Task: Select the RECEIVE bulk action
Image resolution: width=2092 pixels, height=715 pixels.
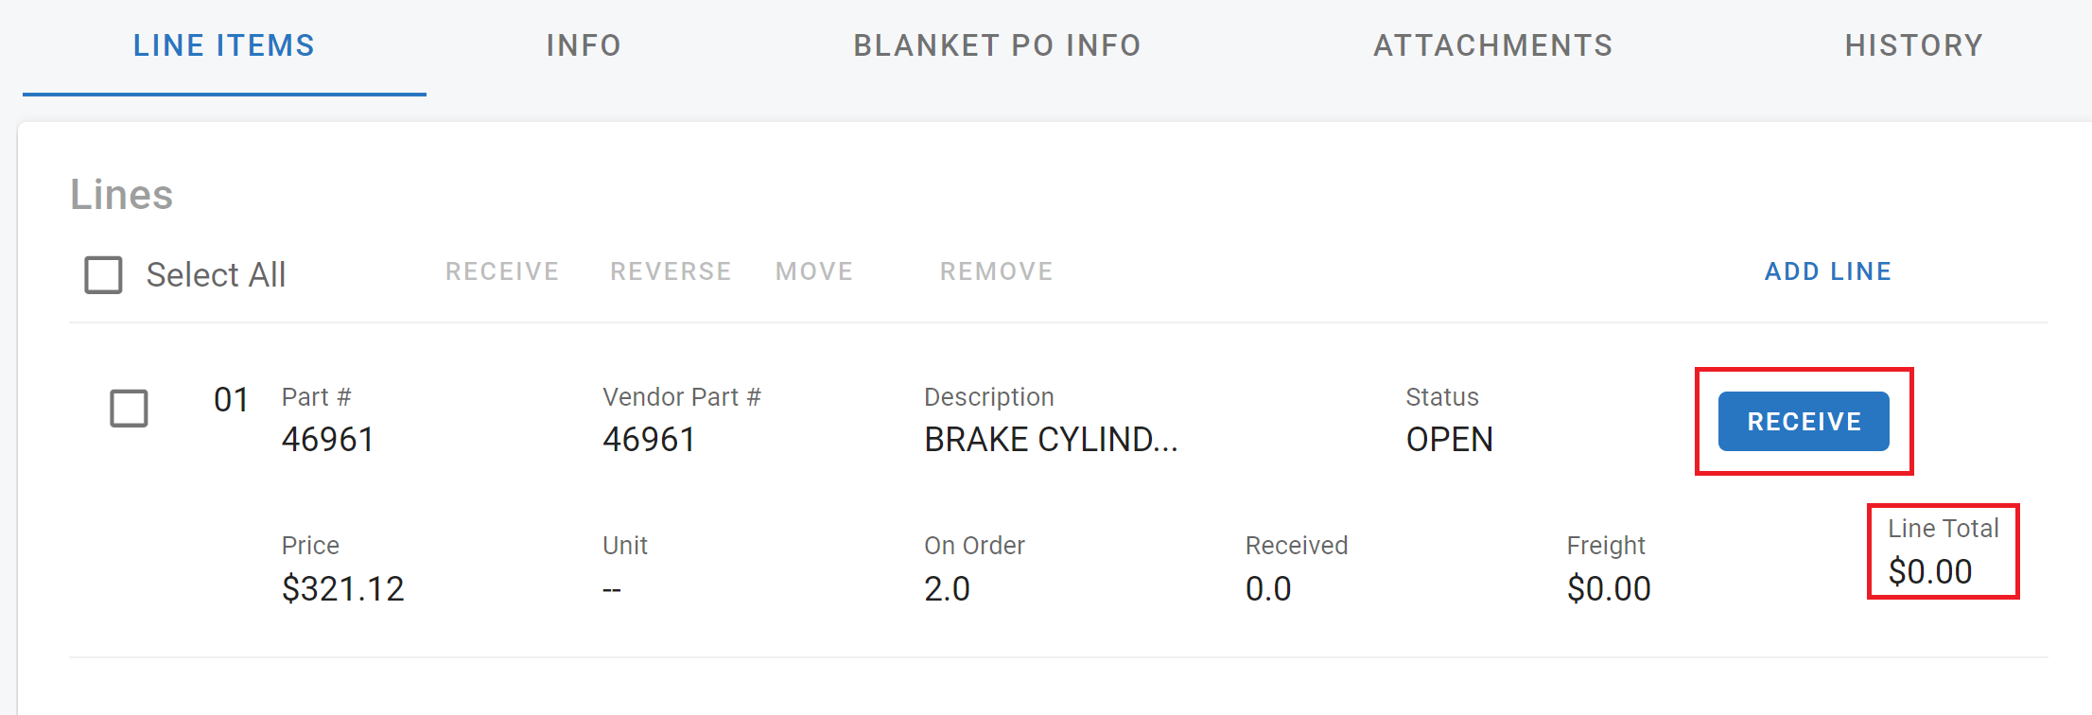Action: pyautogui.click(x=502, y=271)
